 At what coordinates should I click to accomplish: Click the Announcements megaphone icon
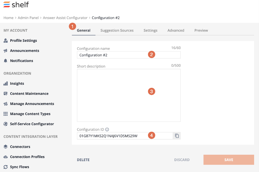(x=5, y=51)
